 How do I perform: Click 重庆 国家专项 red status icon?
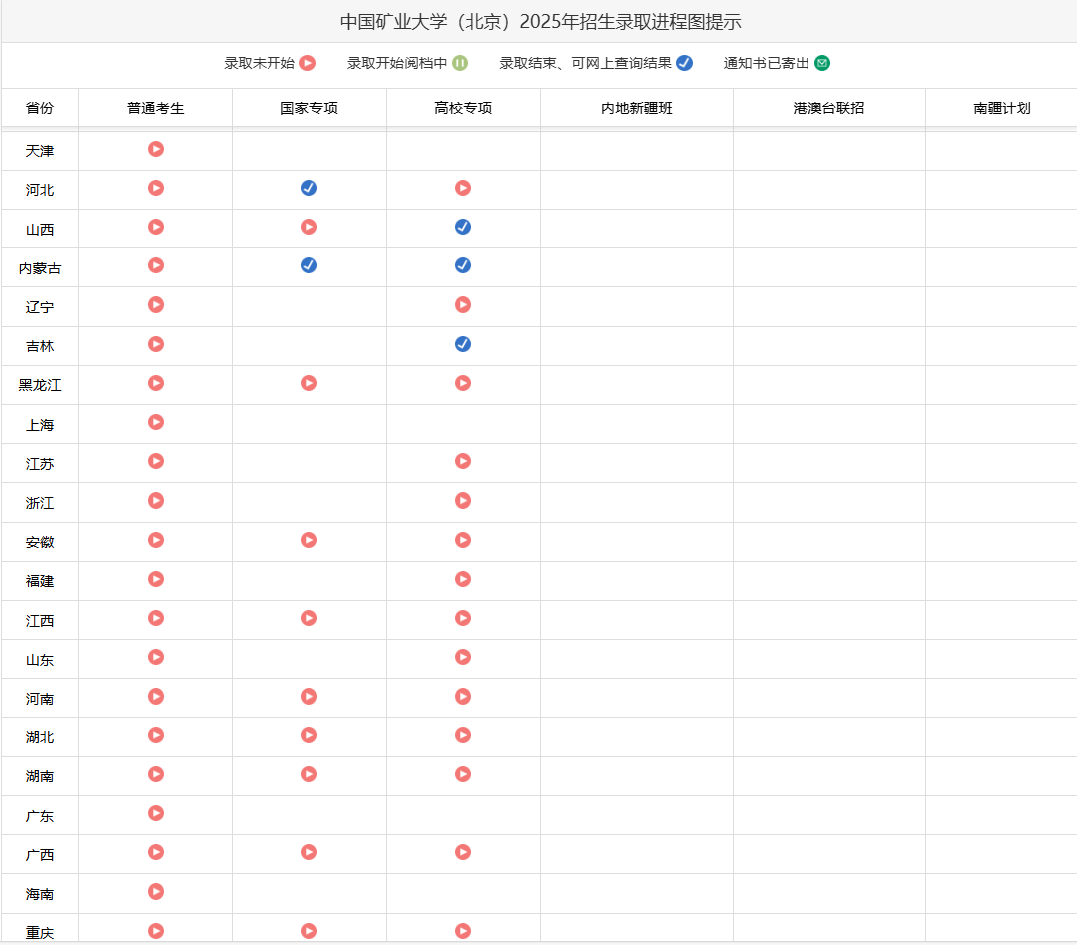click(309, 931)
